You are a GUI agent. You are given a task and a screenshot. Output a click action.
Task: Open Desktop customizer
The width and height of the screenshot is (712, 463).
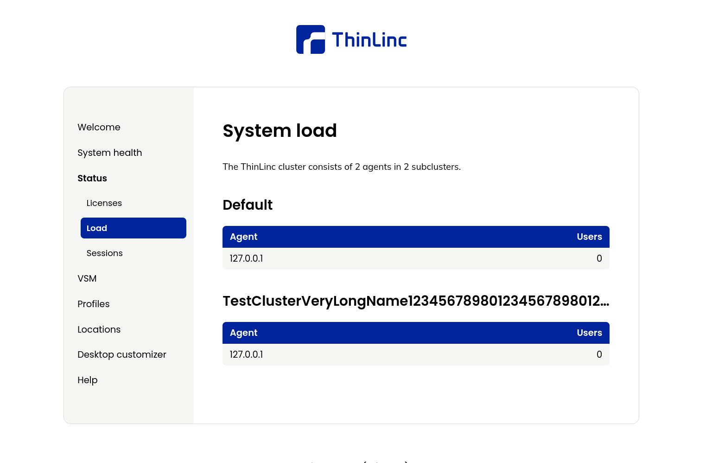(122, 354)
